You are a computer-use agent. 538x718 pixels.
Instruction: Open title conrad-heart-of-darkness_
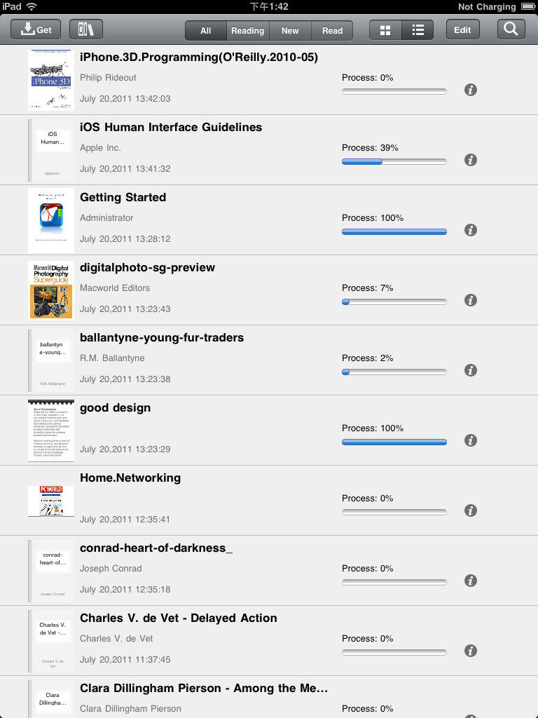[x=156, y=548]
